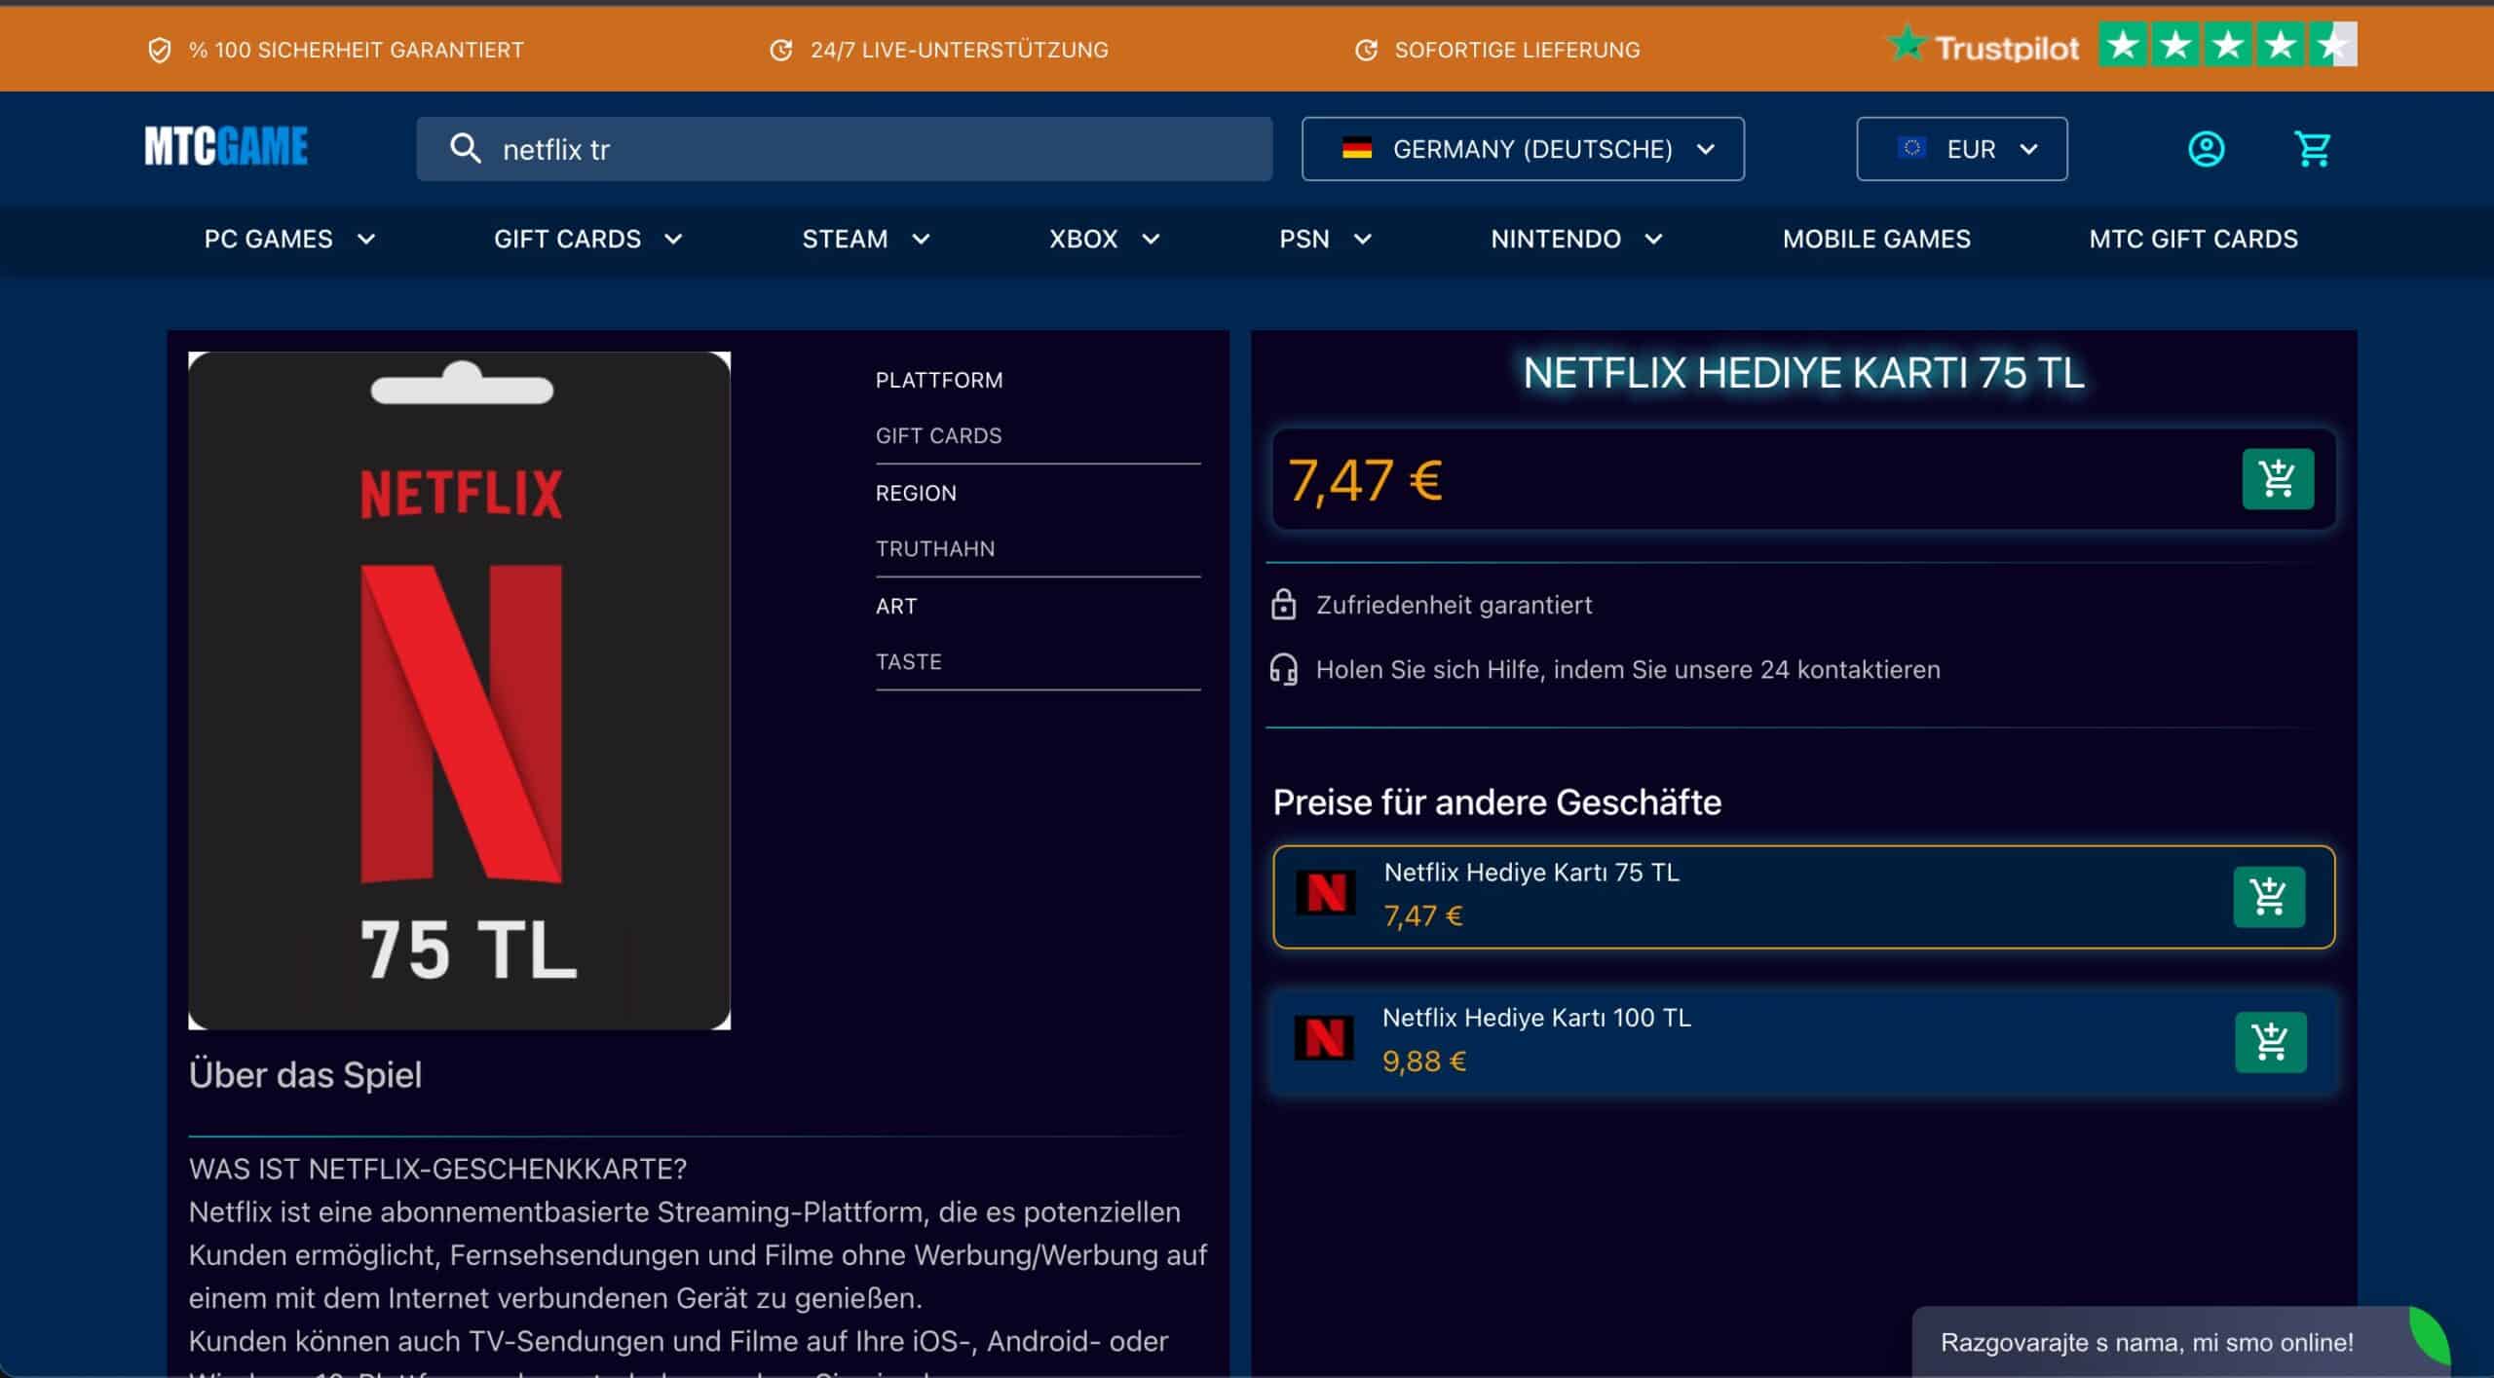
Task: Click % 100 SICHERHEIT GARANTIERT text
Action: pyautogui.click(x=356, y=50)
